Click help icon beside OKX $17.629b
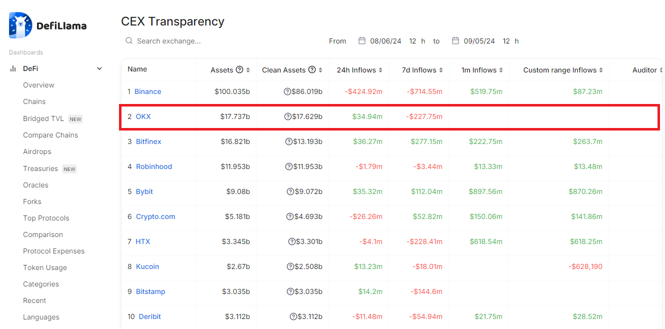The image size is (665, 329). coord(288,116)
